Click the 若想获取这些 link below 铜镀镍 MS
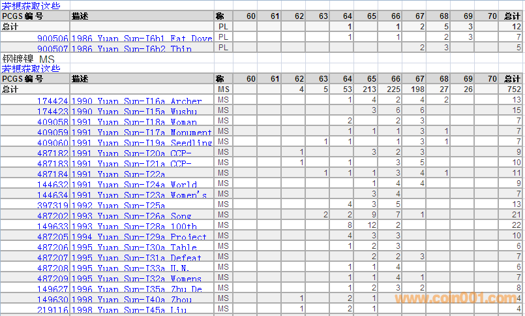This screenshot has width=525, height=316. tap(31, 69)
